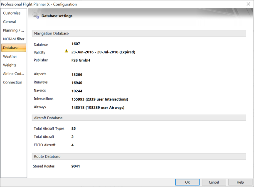Image resolution: width=254 pixels, height=187 pixels.
Task: Switch to the General settings page
Action: pyautogui.click(x=10, y=22)
